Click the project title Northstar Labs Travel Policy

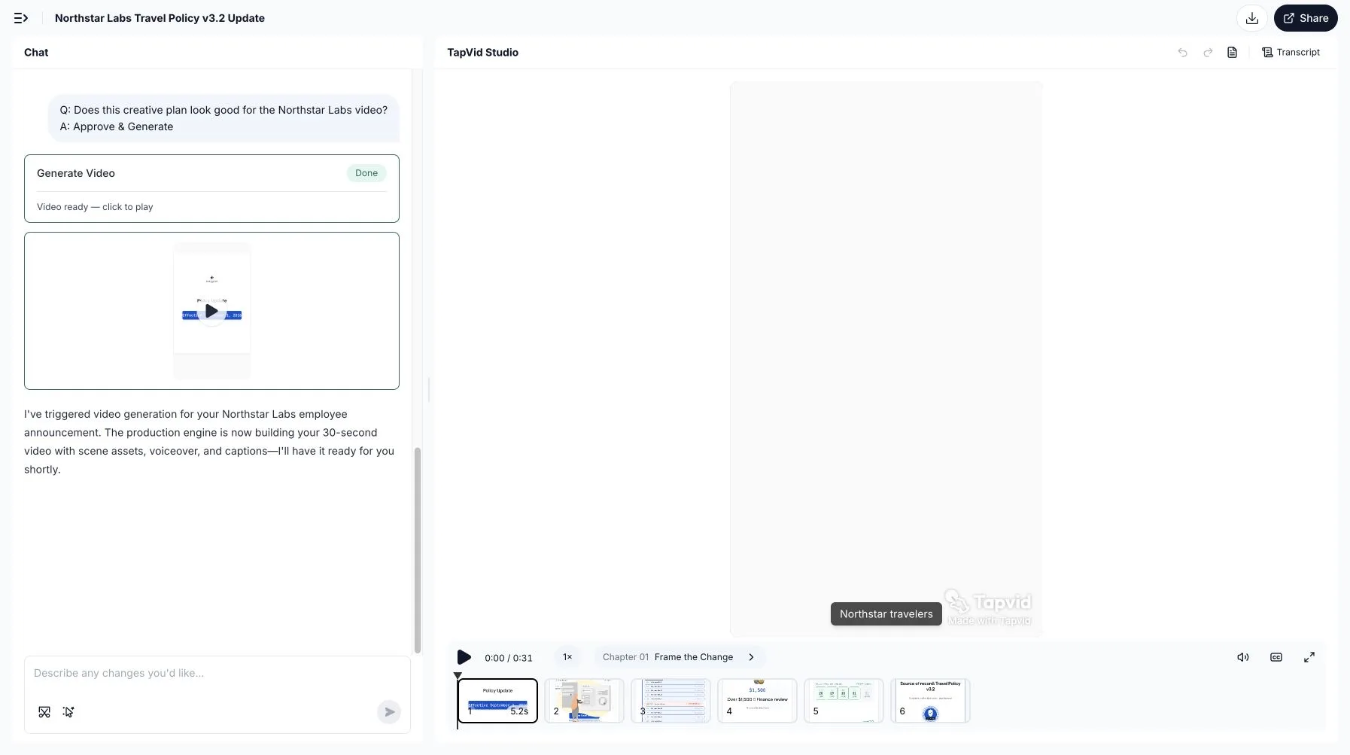coord(160,18)
